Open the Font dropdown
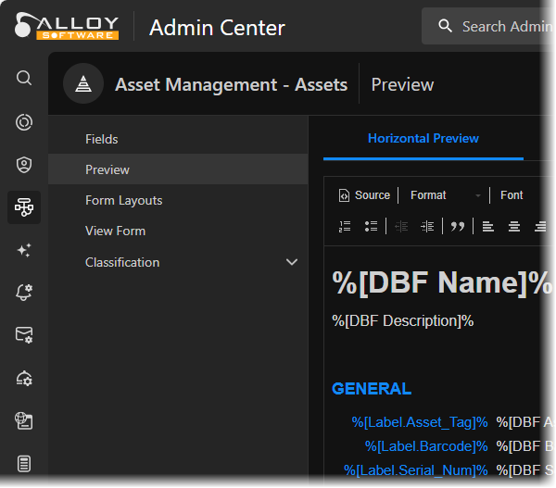Image resolution: width=556 pixels, height=488 pixels. point(512,195)
